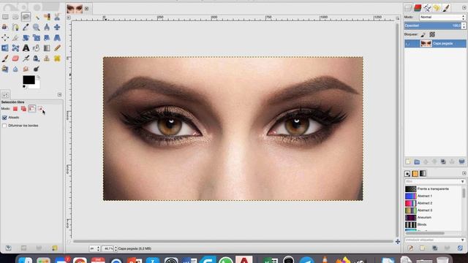The height and width of the screenshot is (263, 468).
Task: Select the Smudge tool
Action: click(26, 69)
